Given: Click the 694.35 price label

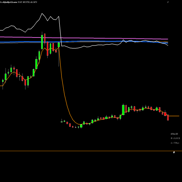Looking at the screenshot, I should click(174, 134).
